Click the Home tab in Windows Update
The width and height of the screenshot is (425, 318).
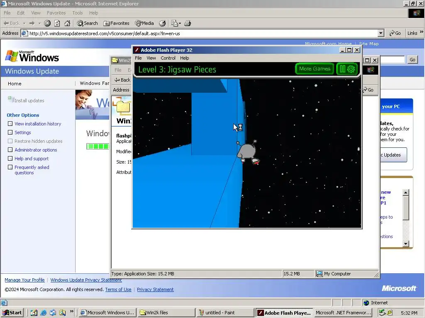15,84
